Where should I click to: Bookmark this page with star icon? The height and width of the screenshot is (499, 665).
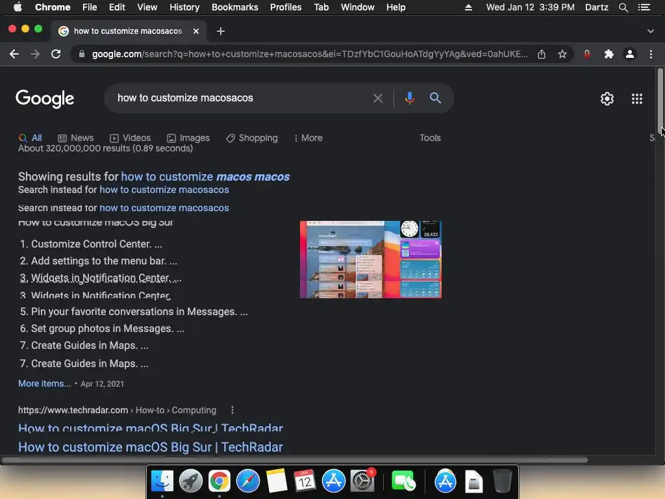[x=562, y=55]
